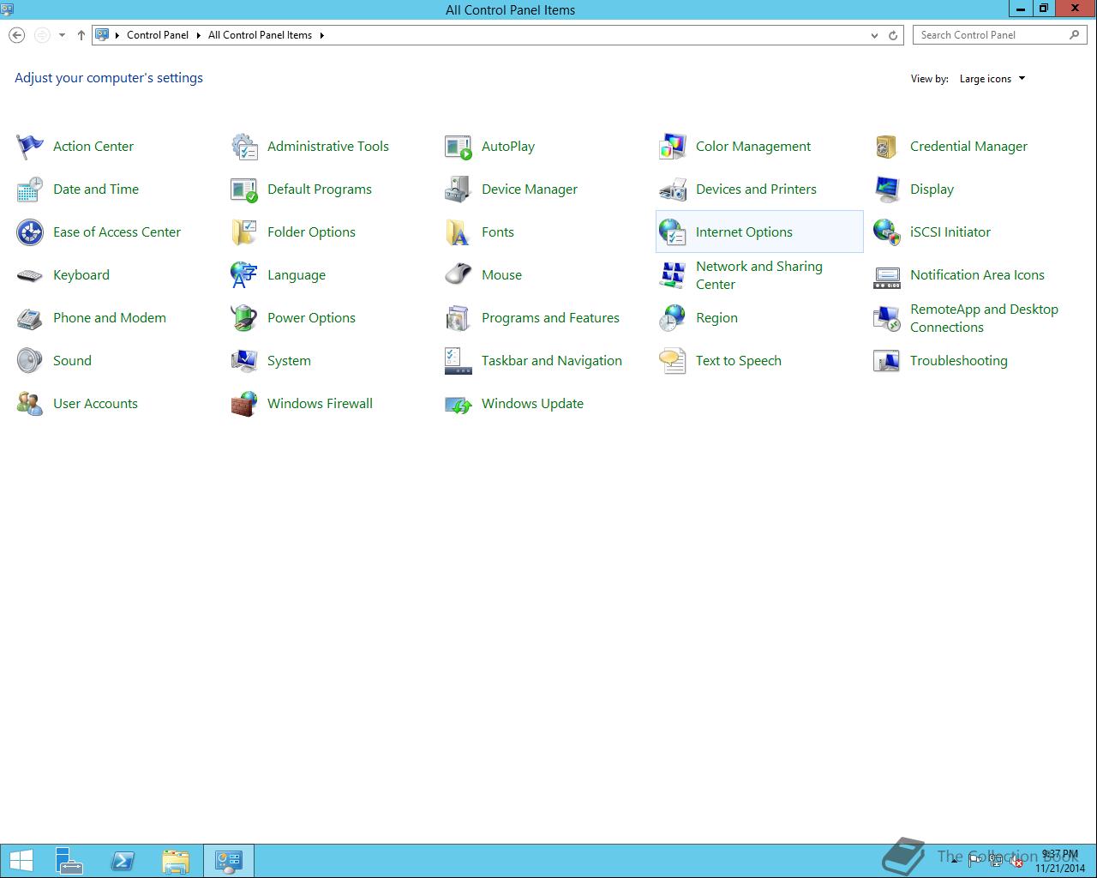Image resolution: width=1097 pixels, height=878 pixels.
Task: Refresh the Control Panel view
Action: tap(893, 35)
